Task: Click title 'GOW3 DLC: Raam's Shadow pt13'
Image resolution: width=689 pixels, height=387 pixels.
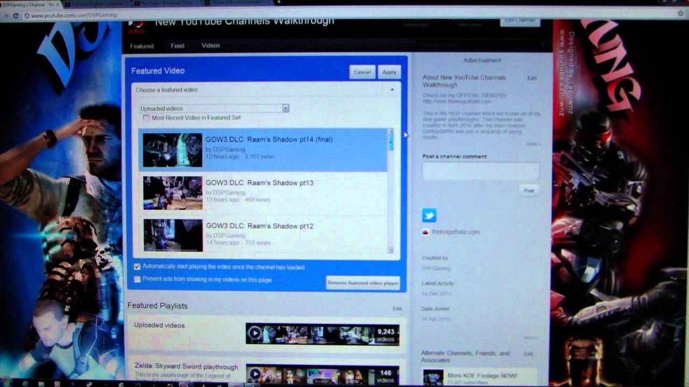Action: (x=259, y=183)
